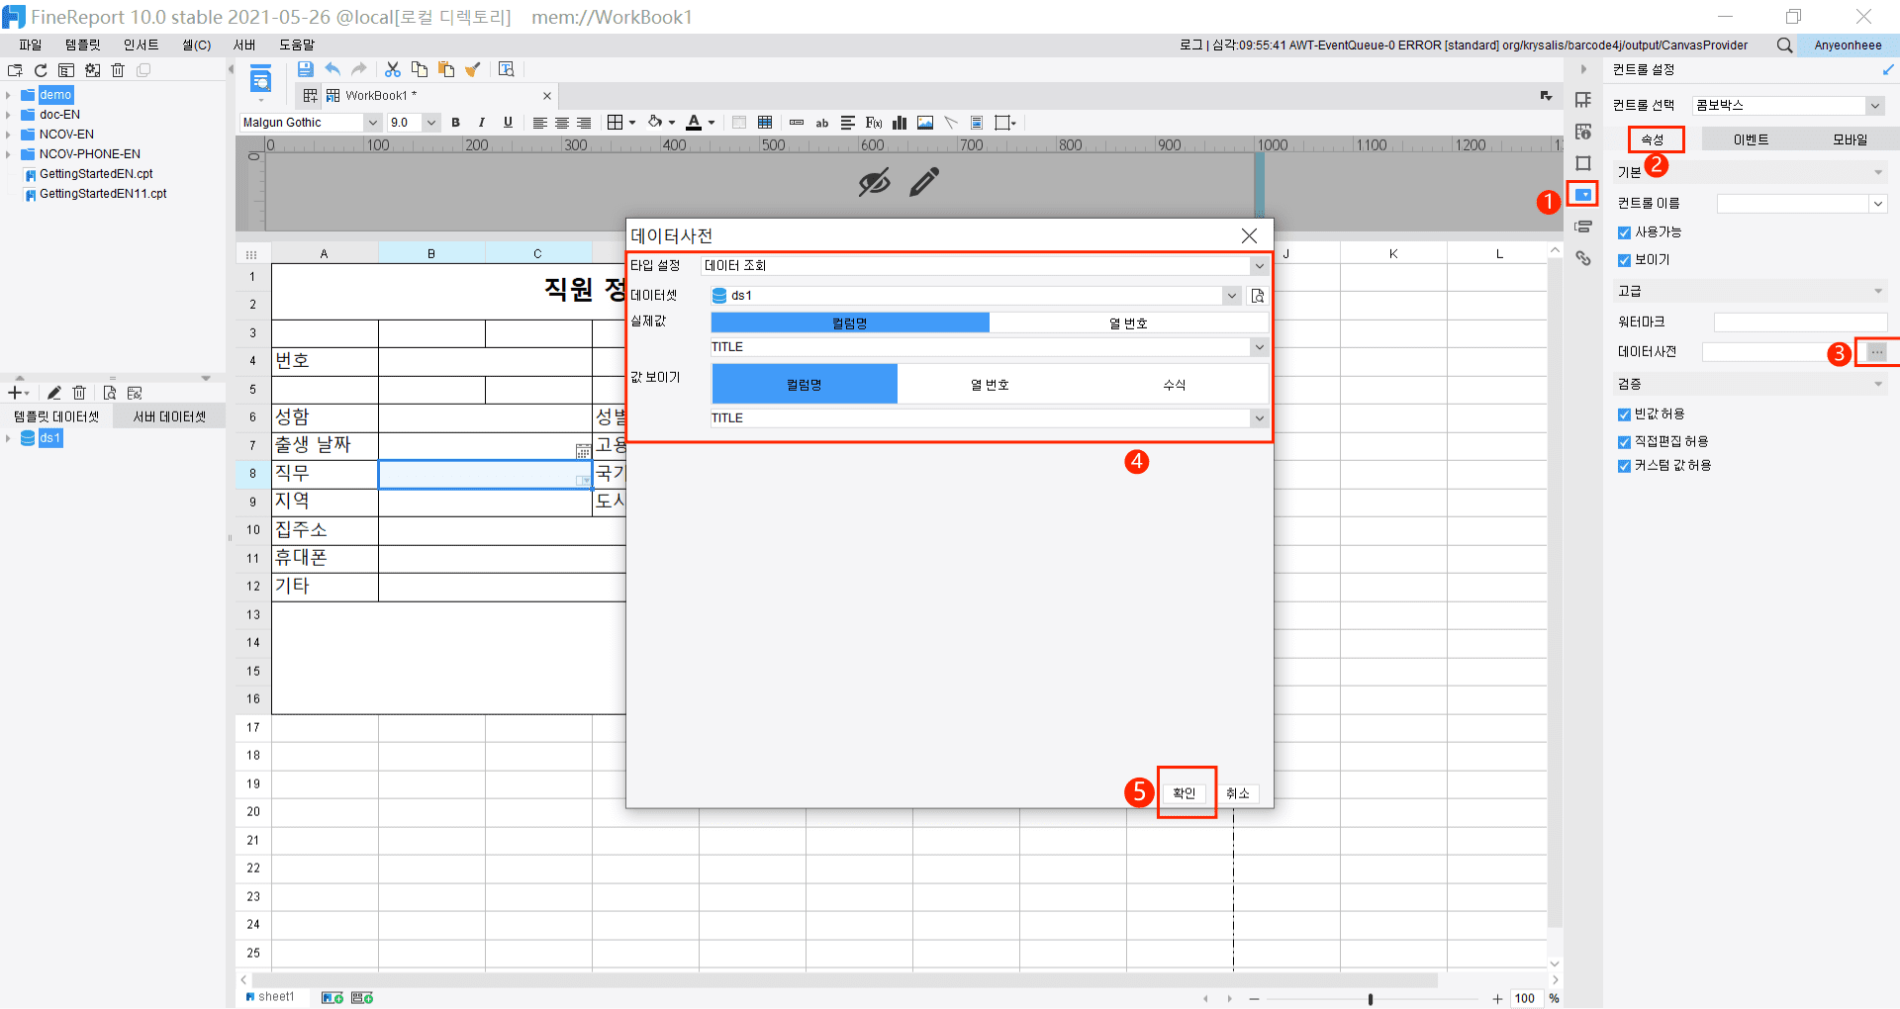Select 컬럼명 option for 값 보이기
The image size is (1900, 1009).
pyautogui.click(x=805, y=385)
